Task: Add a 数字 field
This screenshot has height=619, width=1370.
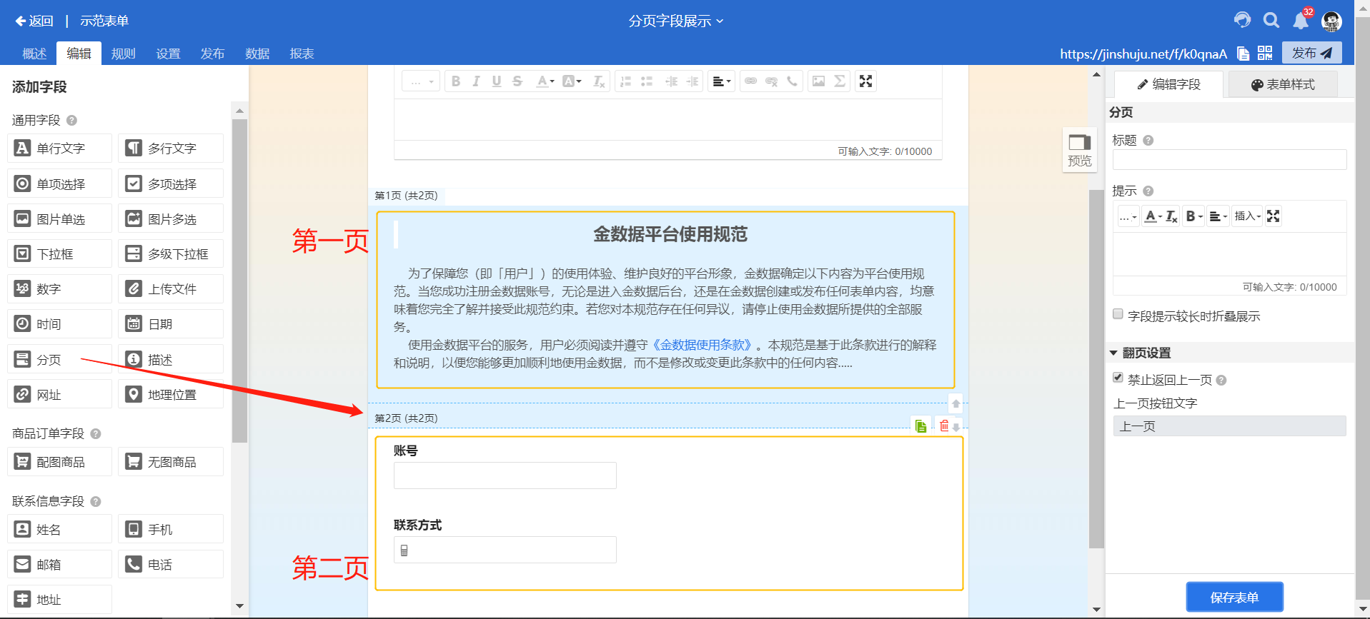Action: click(x=60, y=288)
